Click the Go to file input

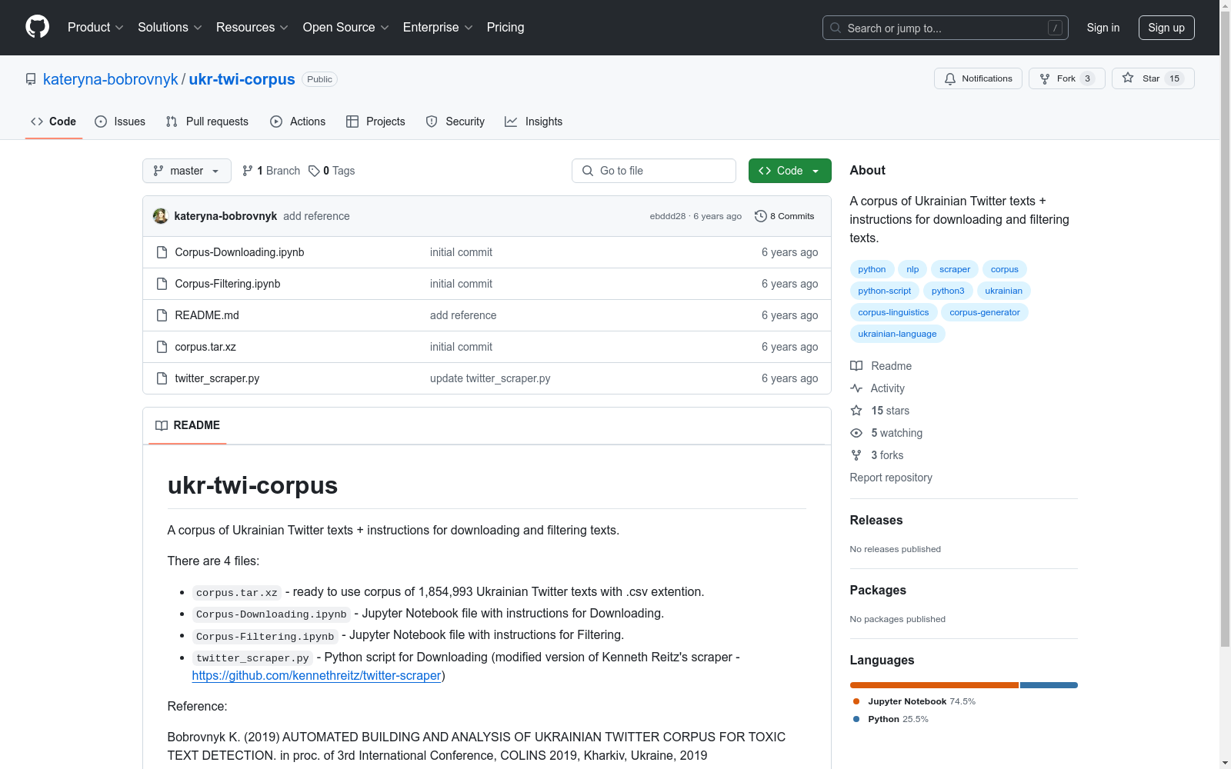point(654,171)
